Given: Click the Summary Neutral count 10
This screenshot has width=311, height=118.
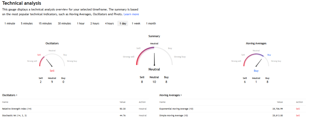Looking at the screenshot, I should click(154, 82).
